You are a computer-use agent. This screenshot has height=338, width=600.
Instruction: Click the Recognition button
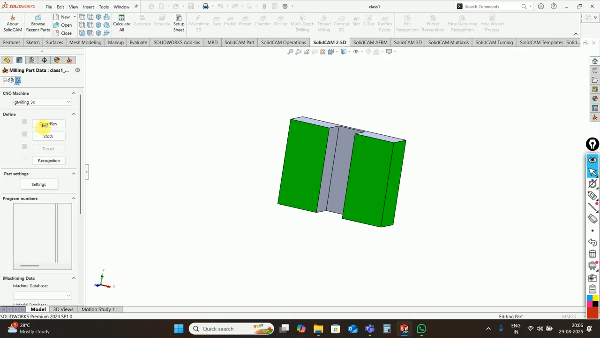[49, 161]
